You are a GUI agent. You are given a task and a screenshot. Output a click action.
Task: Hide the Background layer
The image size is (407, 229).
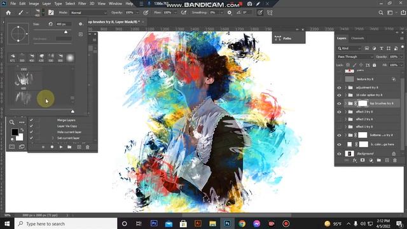[x=339, y=154]
